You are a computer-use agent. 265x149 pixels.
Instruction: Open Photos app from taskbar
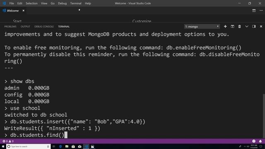click(x=92, y=147)
